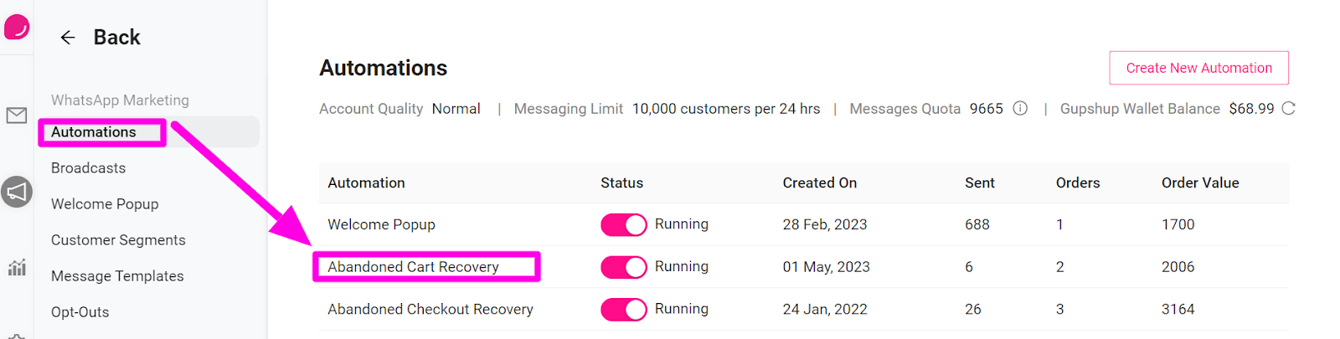The height and width of the screenshot is (339, 1340).
Task: Toggle the Welcome Popup automation off
Action: (x=624, y=225)
